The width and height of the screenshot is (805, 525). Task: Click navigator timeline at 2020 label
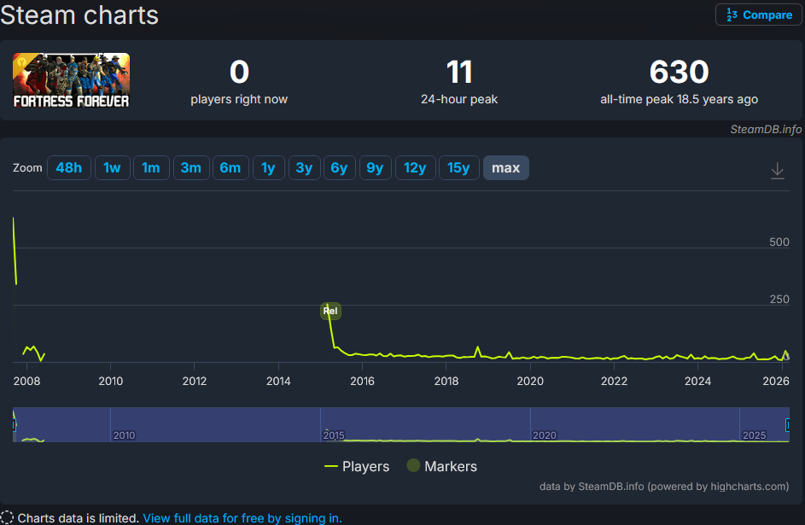544,435
